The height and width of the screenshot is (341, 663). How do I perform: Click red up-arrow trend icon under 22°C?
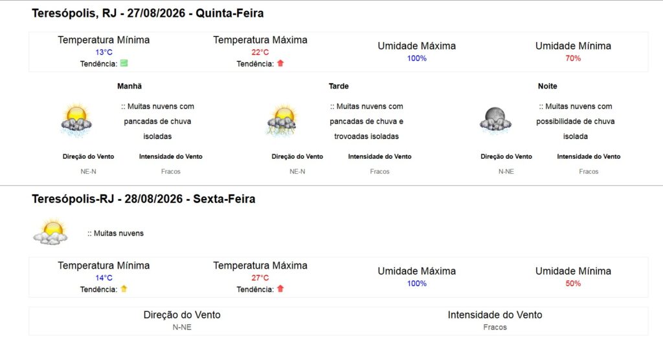coord(280,63)
